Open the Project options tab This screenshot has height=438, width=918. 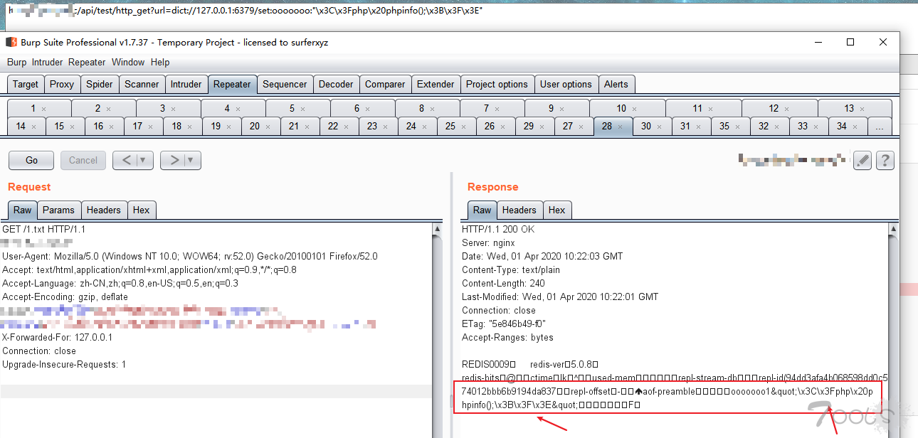point(497,84)
